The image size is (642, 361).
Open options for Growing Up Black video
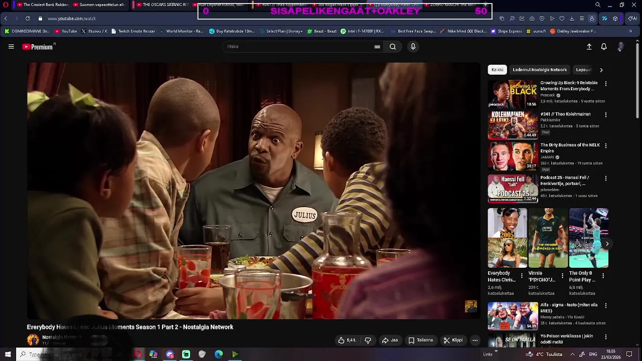tap(605, 84)
